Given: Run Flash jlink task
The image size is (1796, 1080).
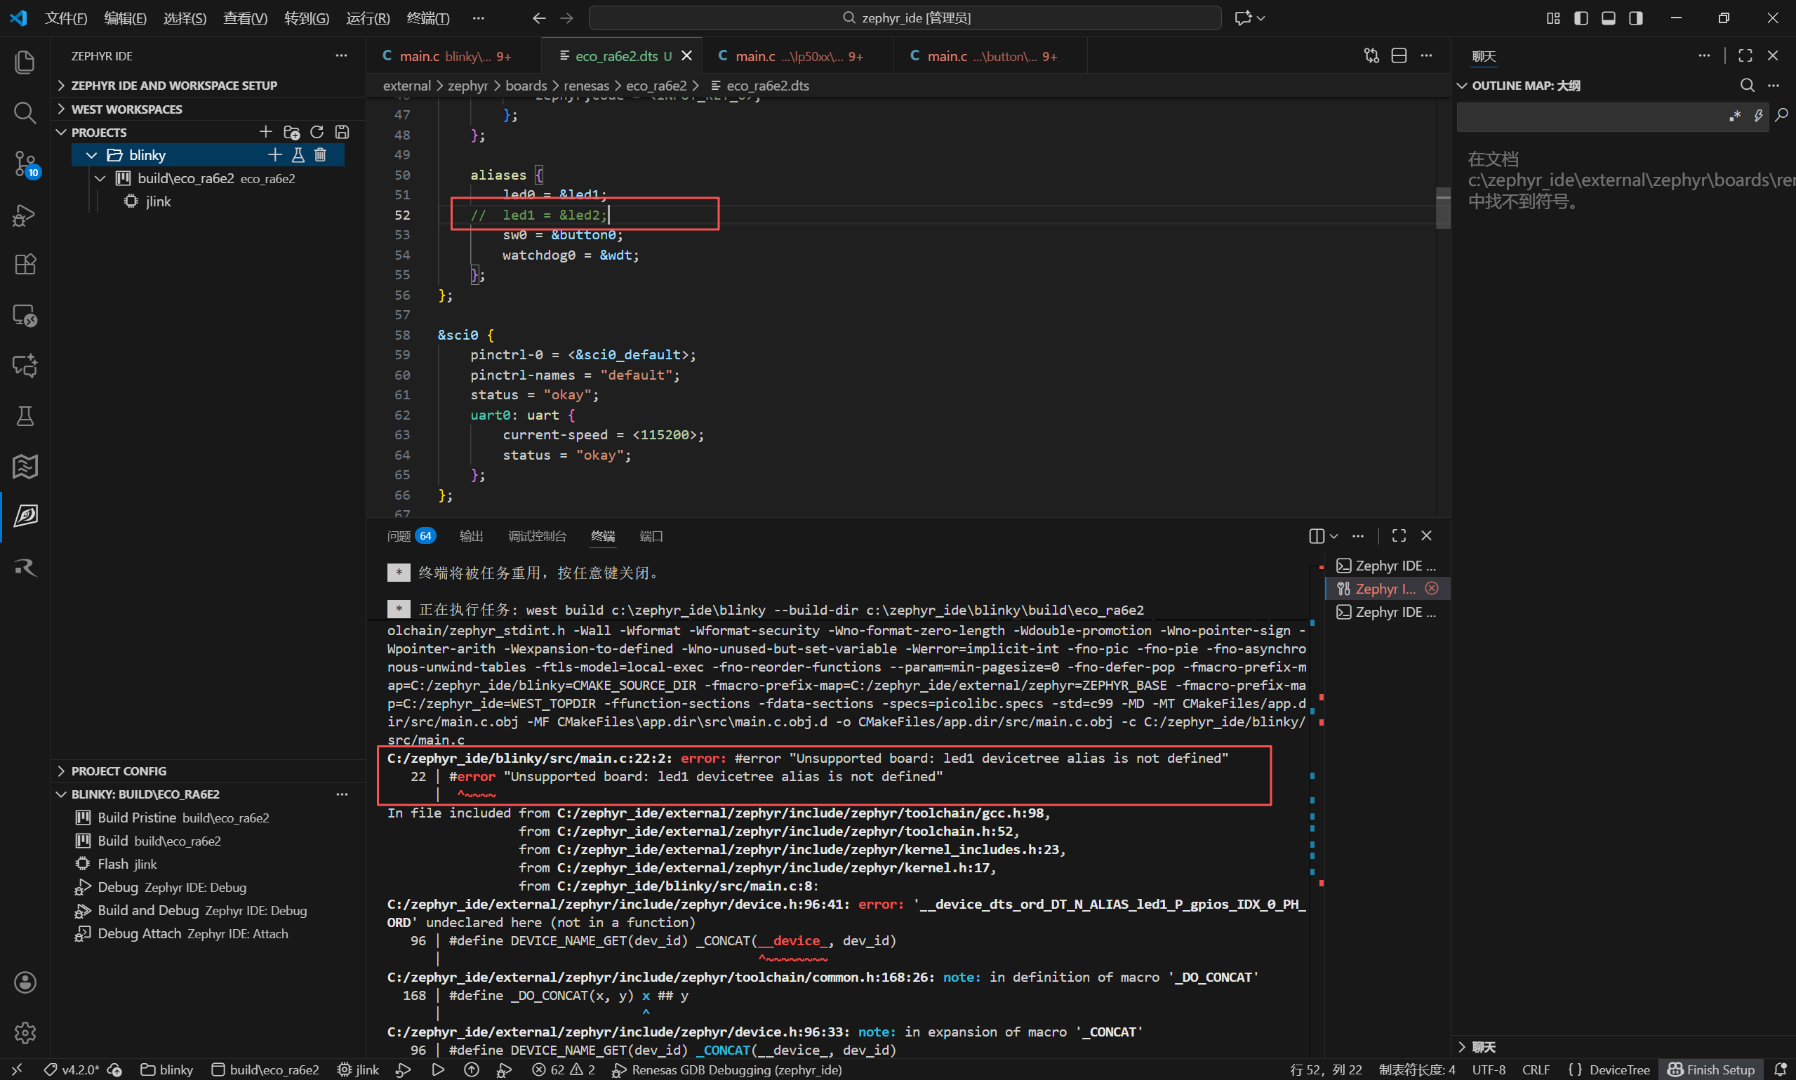Looking at the screenshot, I should tap(127, 864).
